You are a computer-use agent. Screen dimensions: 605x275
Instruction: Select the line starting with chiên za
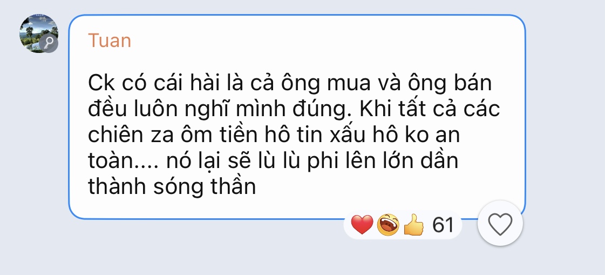[274, 135]
